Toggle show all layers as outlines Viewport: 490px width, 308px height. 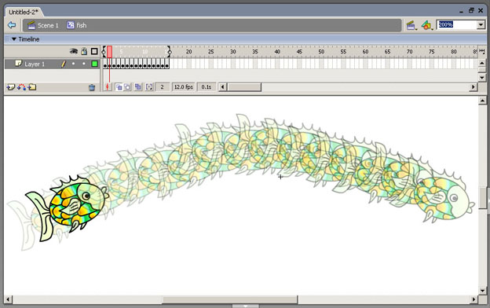click(94, 51)
